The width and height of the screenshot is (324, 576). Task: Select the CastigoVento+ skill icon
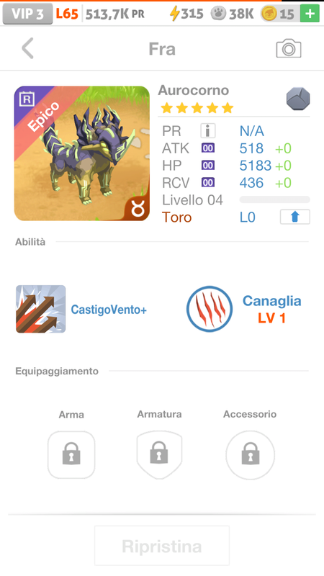41,310
